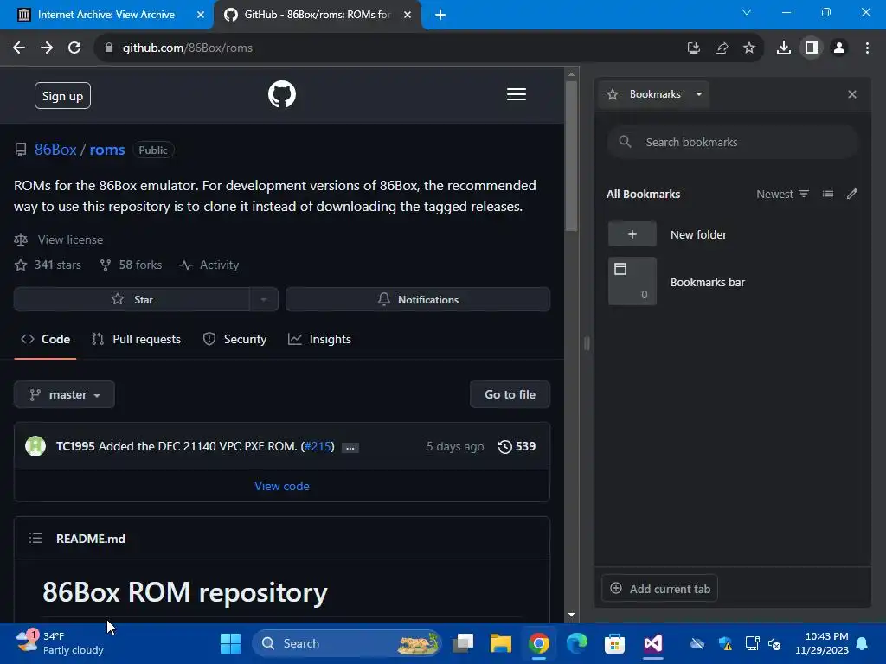Switch to the Code tab
This screenshot has width=886, height=664.
coord(45,339)
